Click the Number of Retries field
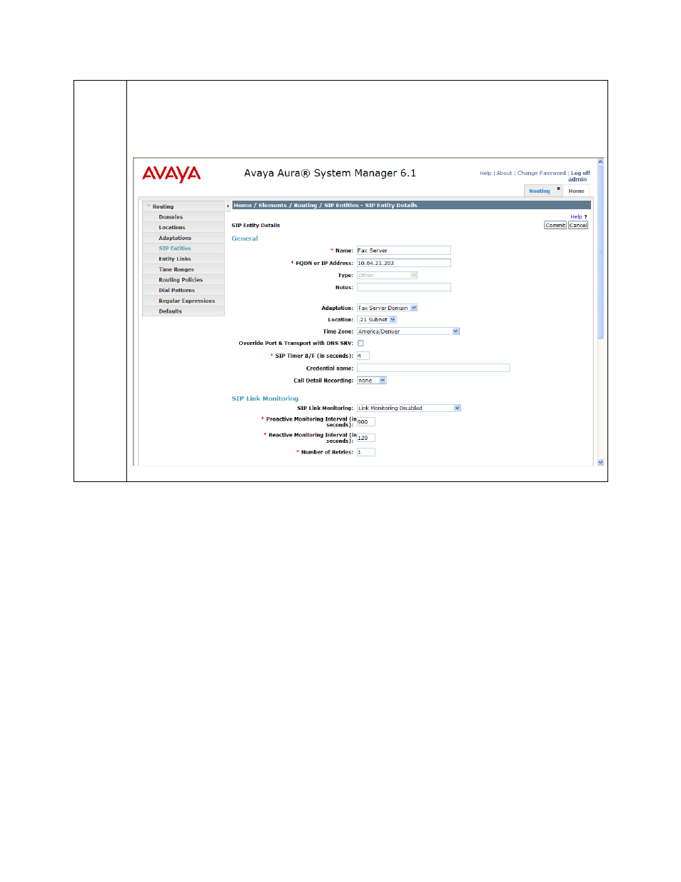The width and height of the screenshot is (681, 882). (366, 452)
